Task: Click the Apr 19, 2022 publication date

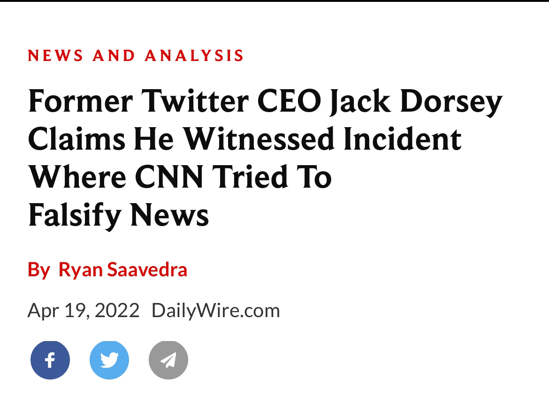Action: click(x=84, y=311)
